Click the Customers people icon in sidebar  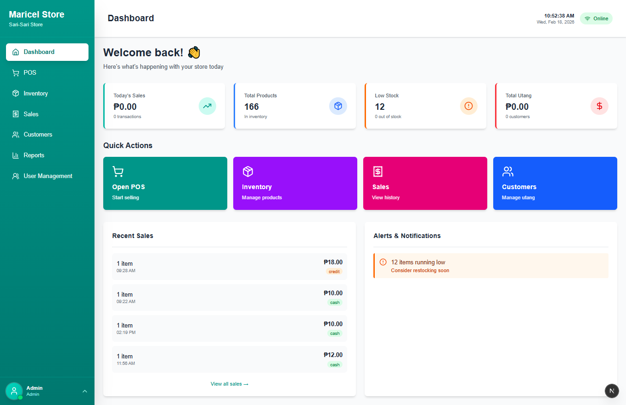(x=16, y=135)
